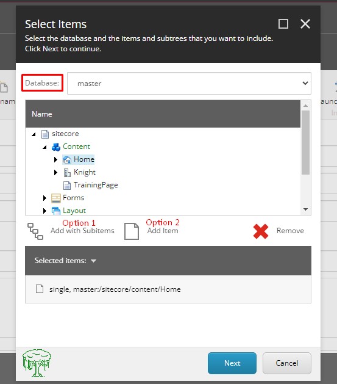Click the Cancel button

(287, 363)
